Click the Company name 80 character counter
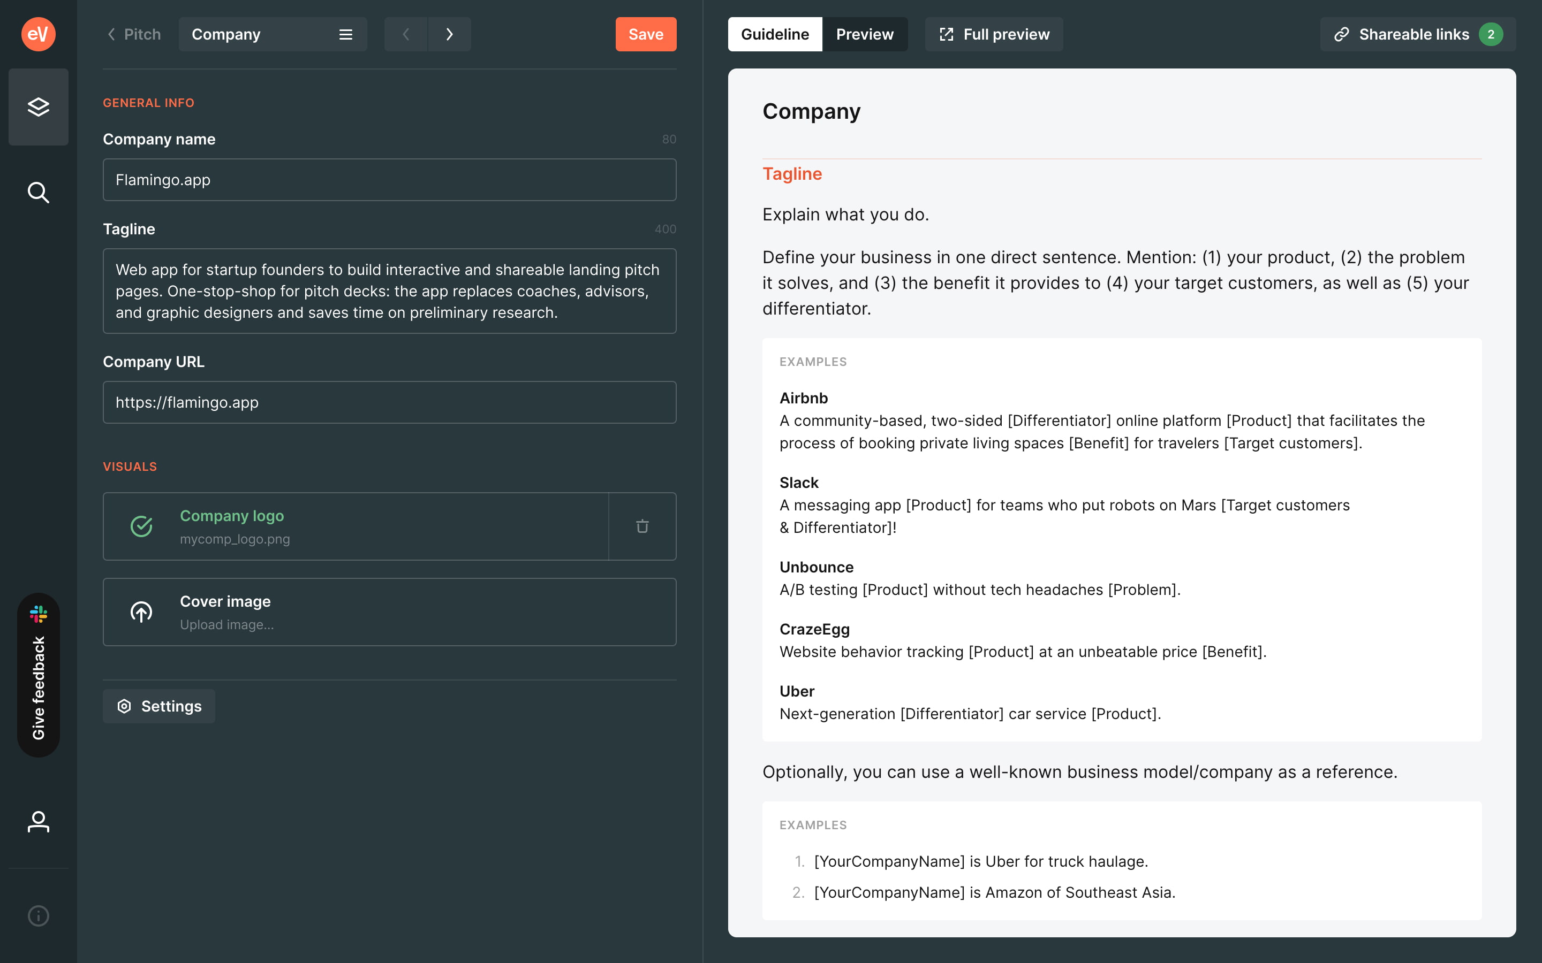The height and width of the screenshot is (963, 1542). (669, 140)
